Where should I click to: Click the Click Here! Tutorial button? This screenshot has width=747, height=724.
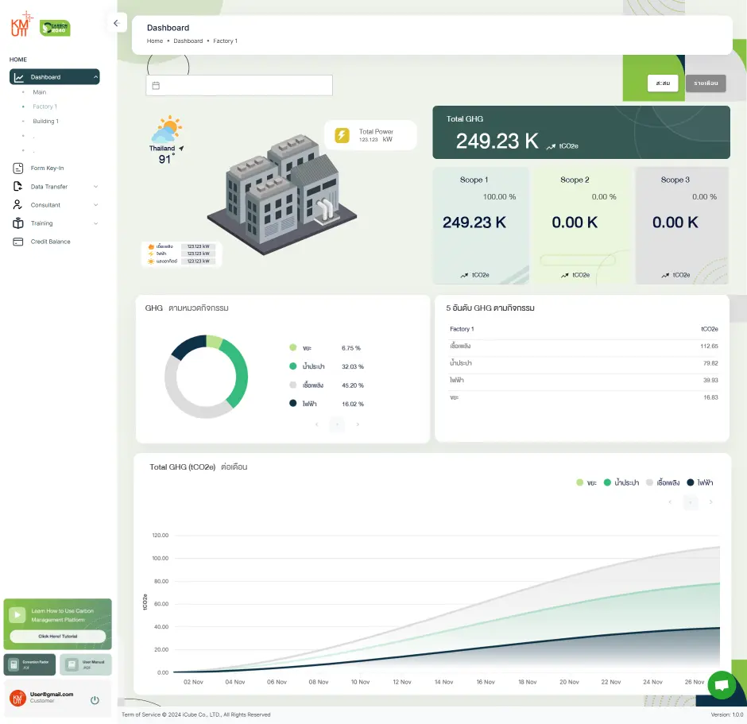tap(57, 636)
